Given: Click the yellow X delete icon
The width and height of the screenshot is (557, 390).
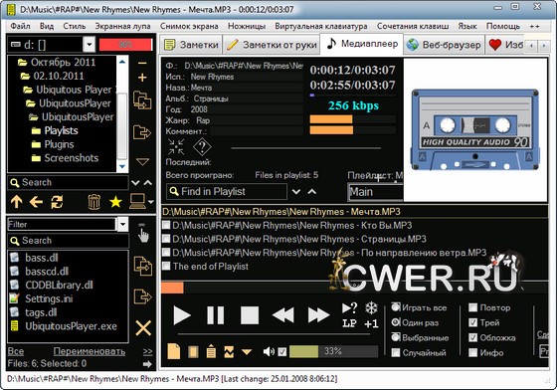Looking at the screenshot, I should 143,328.
